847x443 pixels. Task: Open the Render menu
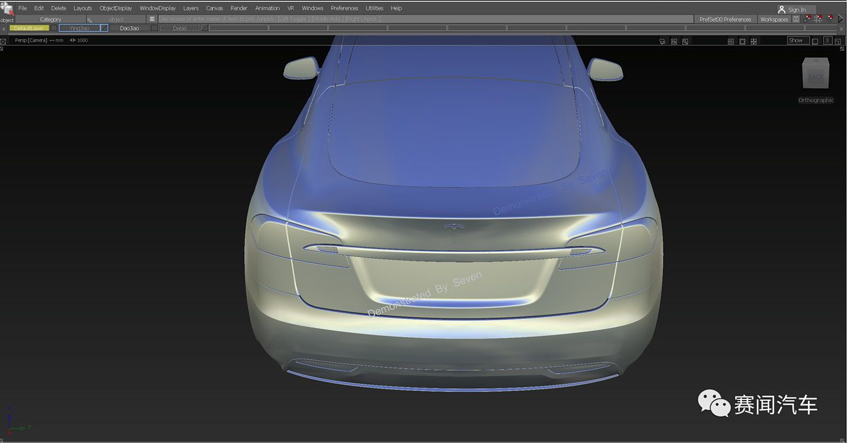pos(238,8)
